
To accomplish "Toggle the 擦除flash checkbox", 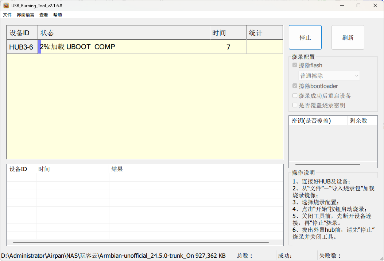I will point(295,66).
